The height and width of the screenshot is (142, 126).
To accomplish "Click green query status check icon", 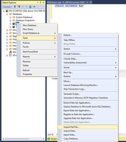I will click(49, 139).
